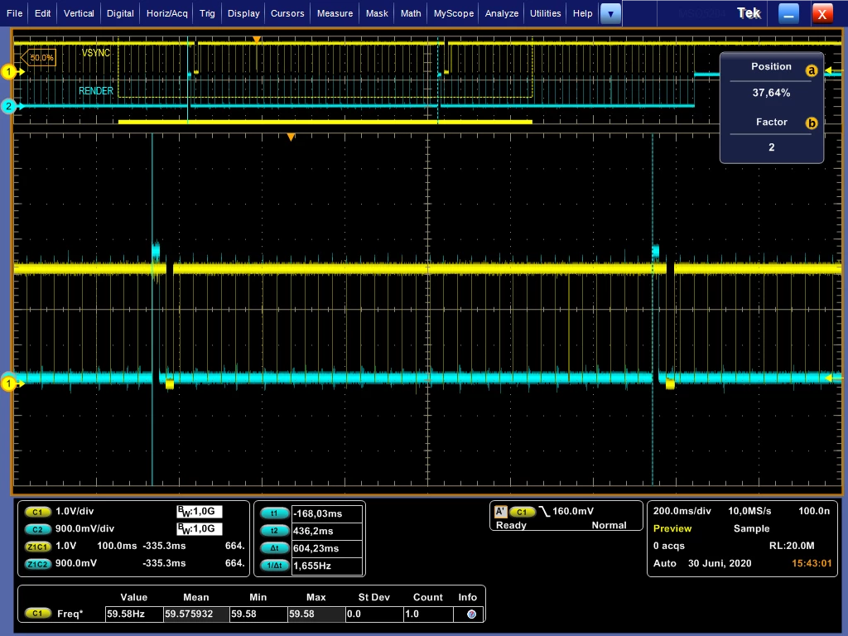Image resolution: width=848 pixels, height=636 pixels.
Task: Click the trigger level 160.0mV readout
Action: 573,511
